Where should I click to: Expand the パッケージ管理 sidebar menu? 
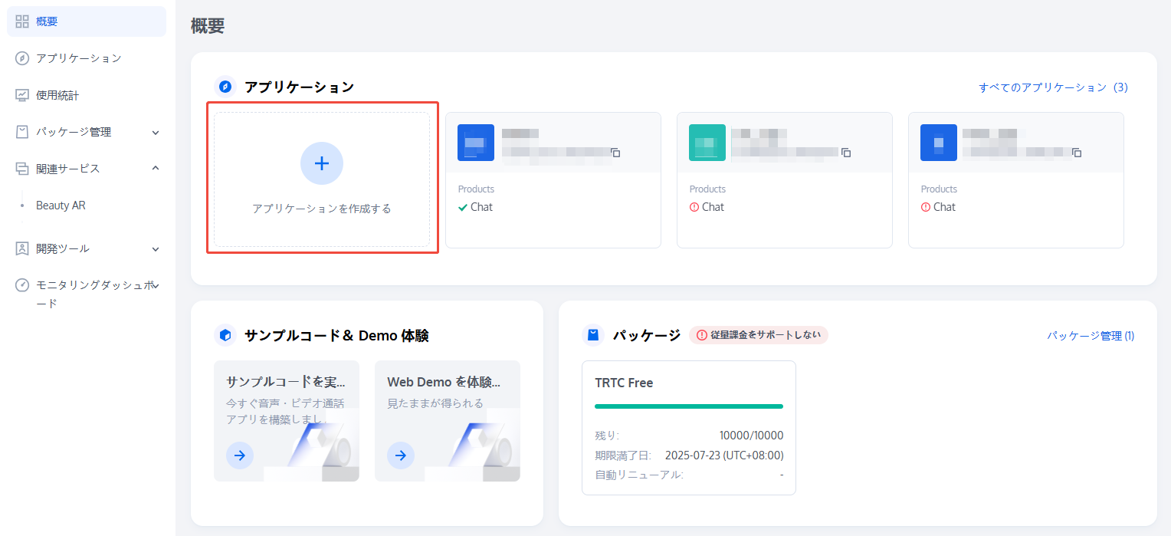tap(156, 132)
